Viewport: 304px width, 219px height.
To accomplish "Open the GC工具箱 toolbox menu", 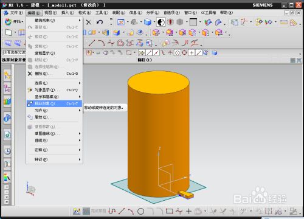I will (209, 13).
